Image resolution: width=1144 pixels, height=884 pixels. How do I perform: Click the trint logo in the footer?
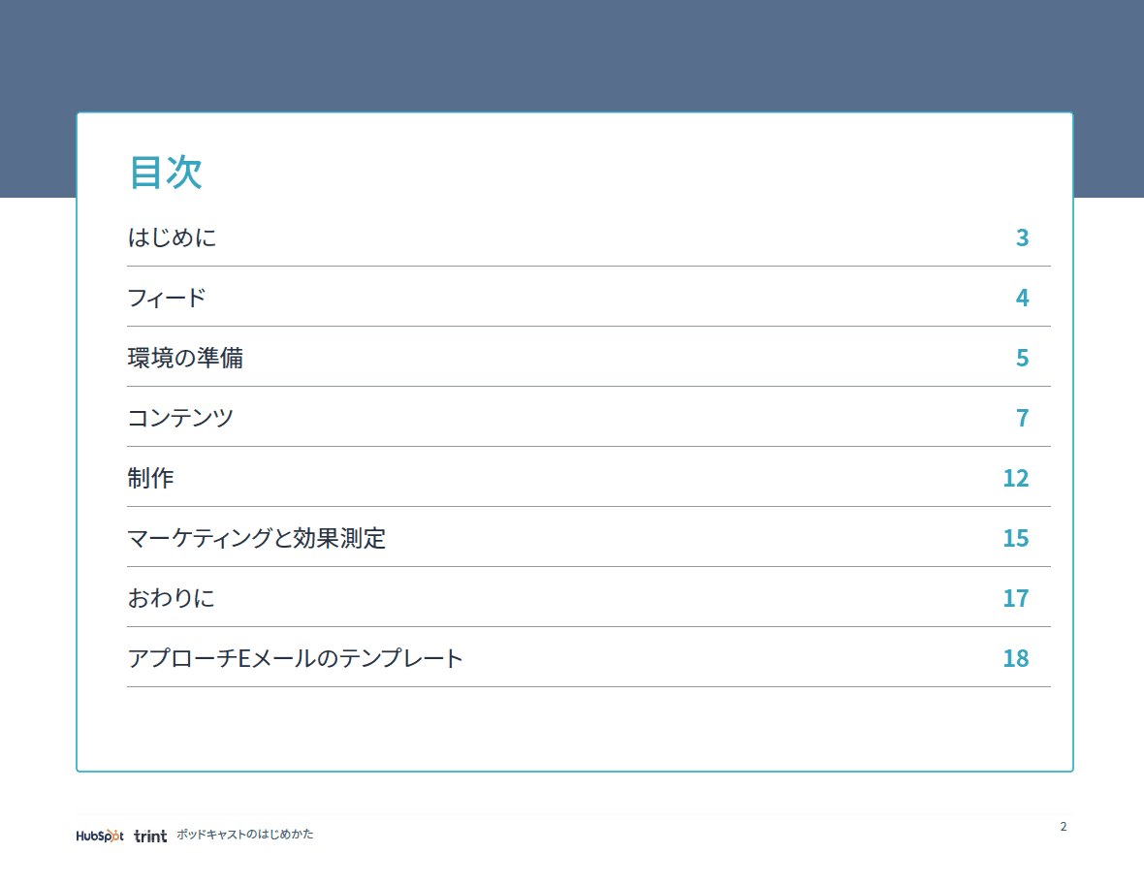[150, 835]
